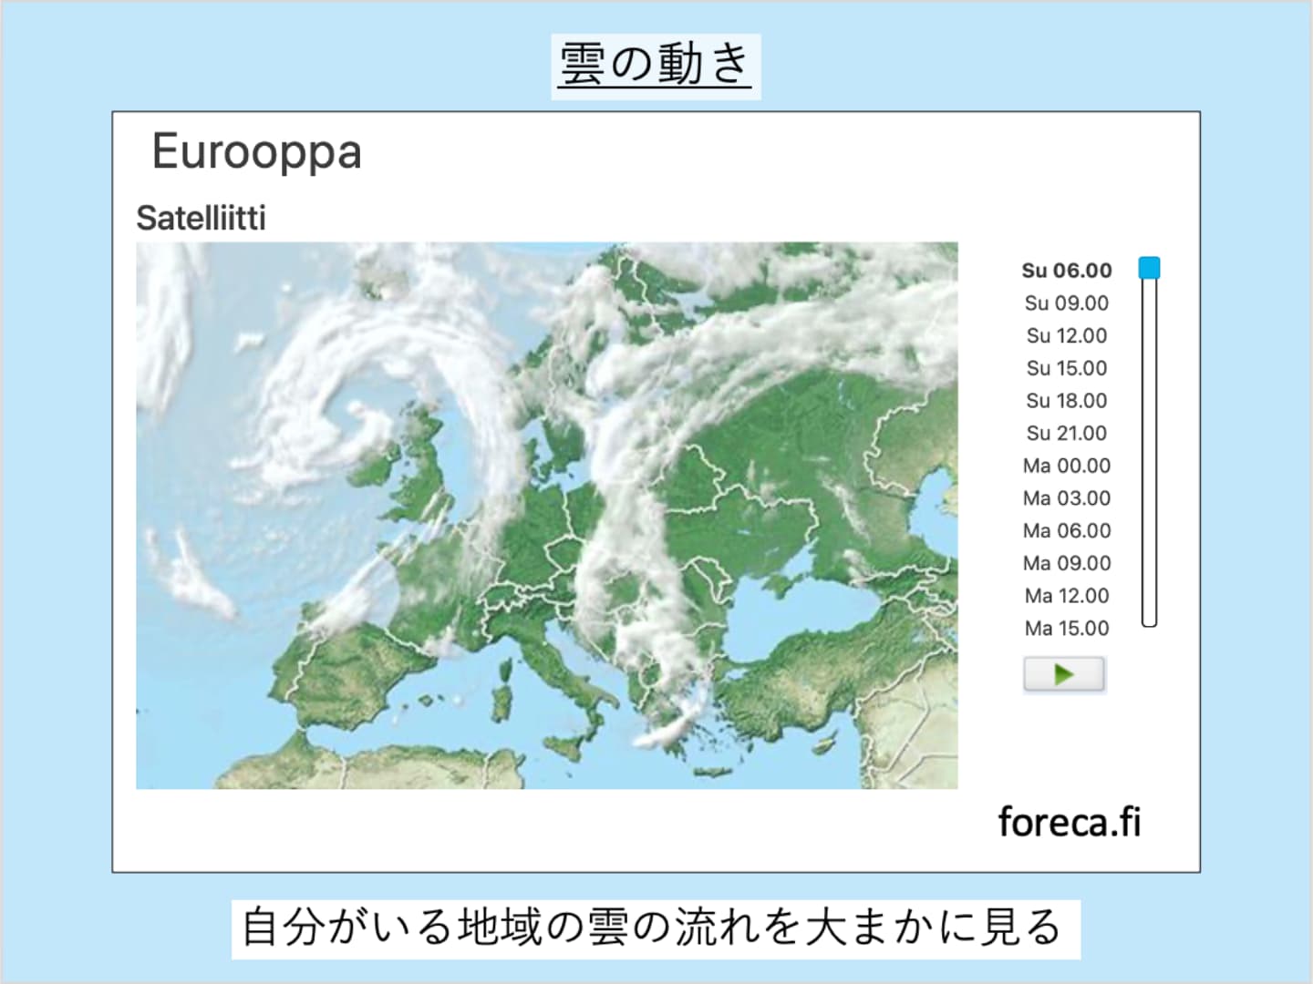Click the Satelliitti section label
This screenshot has width=1313, height=984.
point(201,219)
